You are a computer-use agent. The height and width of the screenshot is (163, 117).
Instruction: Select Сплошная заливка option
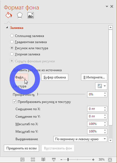[x=12, y=36]
